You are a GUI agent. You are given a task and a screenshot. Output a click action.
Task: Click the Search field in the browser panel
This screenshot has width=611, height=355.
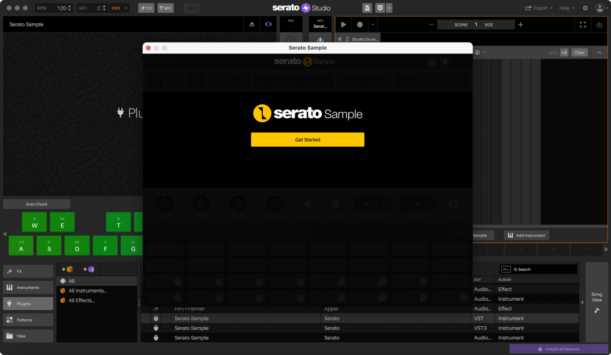(539, 269)
